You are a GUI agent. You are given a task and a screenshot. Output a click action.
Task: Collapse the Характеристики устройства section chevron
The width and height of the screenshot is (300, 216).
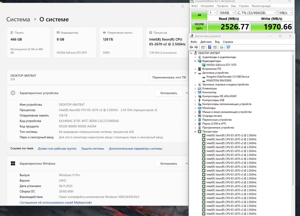click(187, 93)
